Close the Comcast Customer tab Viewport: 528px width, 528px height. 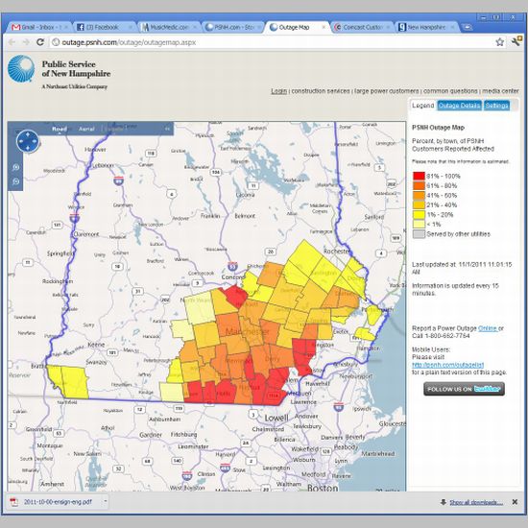388,27
